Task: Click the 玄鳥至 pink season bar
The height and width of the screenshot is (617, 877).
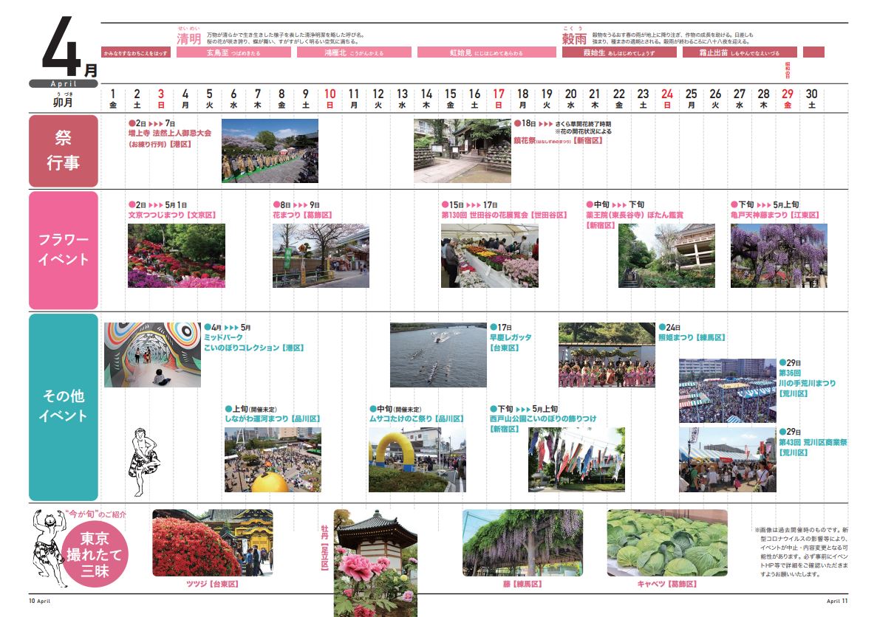Action: tap(233, 53)
